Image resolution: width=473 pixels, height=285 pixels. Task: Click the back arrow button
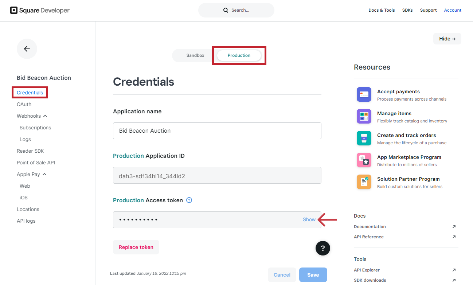tap(27, 49)
